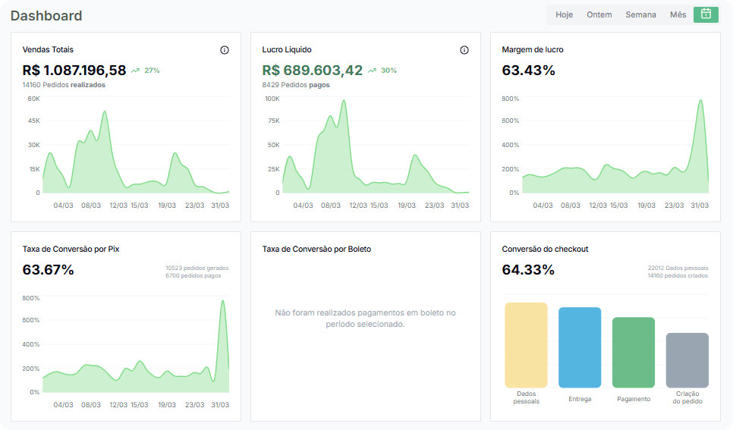Click the green Pagamento bar
This screenshot has width=733, height=430.
(634, 353)
